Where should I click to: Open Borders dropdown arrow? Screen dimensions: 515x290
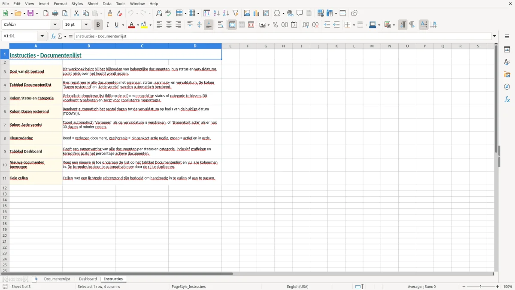click(353, 25)
